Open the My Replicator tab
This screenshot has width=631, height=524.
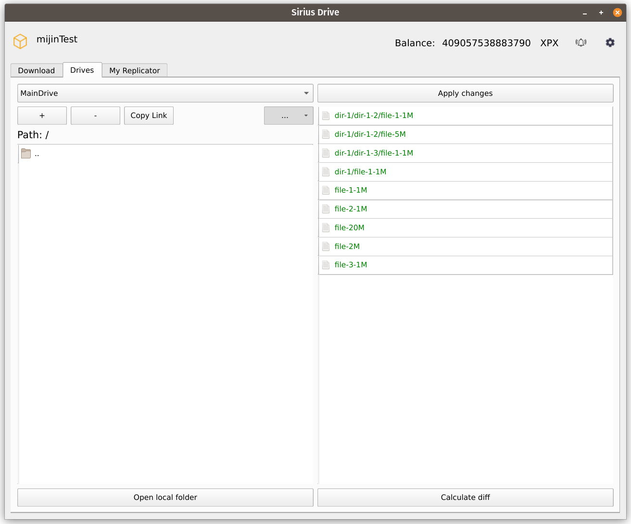pyautogui.click(x=135, y=70)
